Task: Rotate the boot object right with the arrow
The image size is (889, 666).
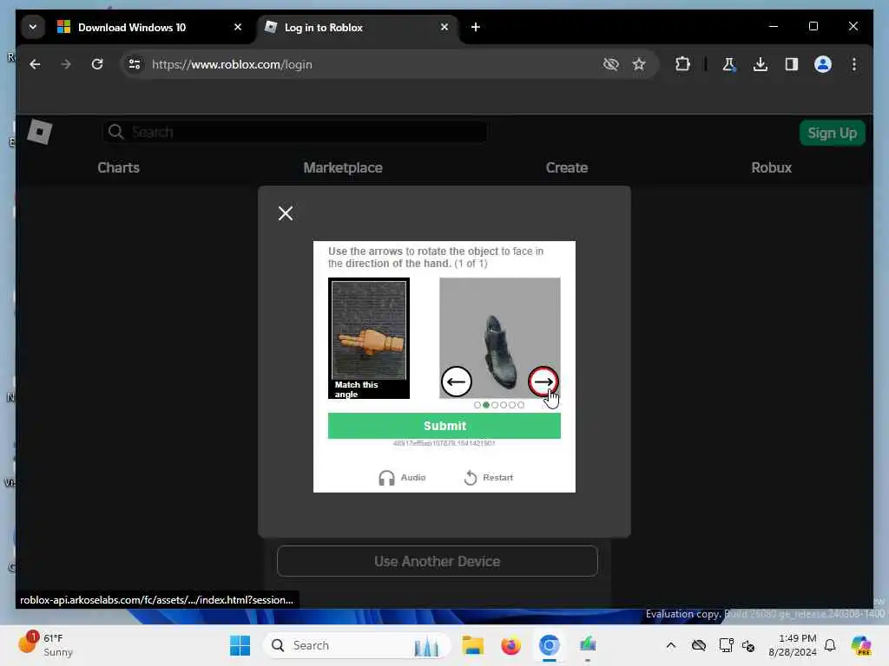Action: pyautogui.click(x=543, y=382)
